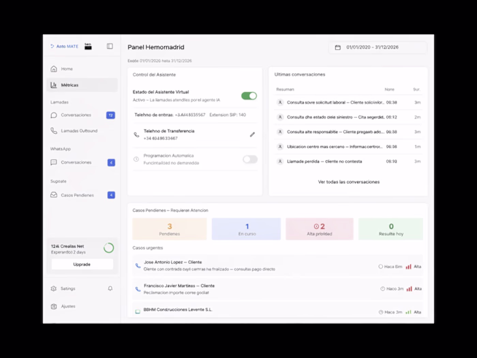The width and height of the screenshot is (477, 358).
Task: Click phone icon of Jose Antonio Lopez case
Action: click(138, 266)
